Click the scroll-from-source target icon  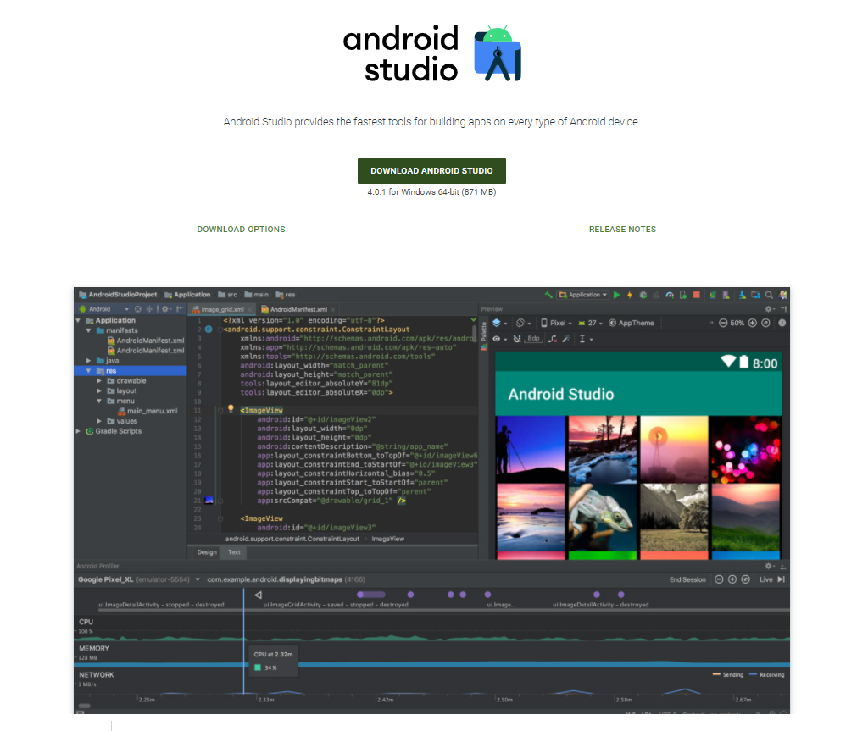tap(138, 309)
